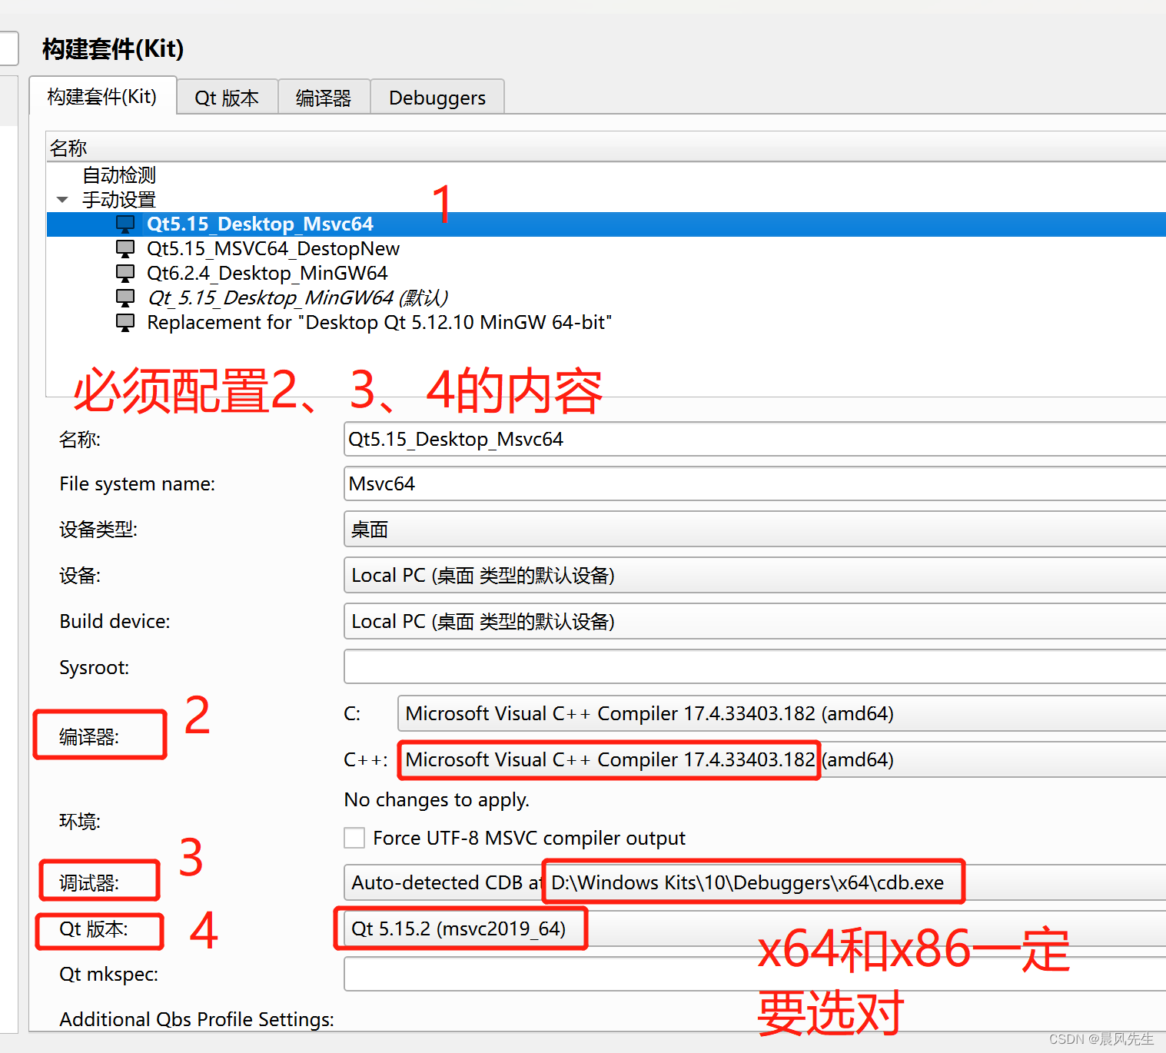Select the 自动检测 tree row

(x=119, y=174)
